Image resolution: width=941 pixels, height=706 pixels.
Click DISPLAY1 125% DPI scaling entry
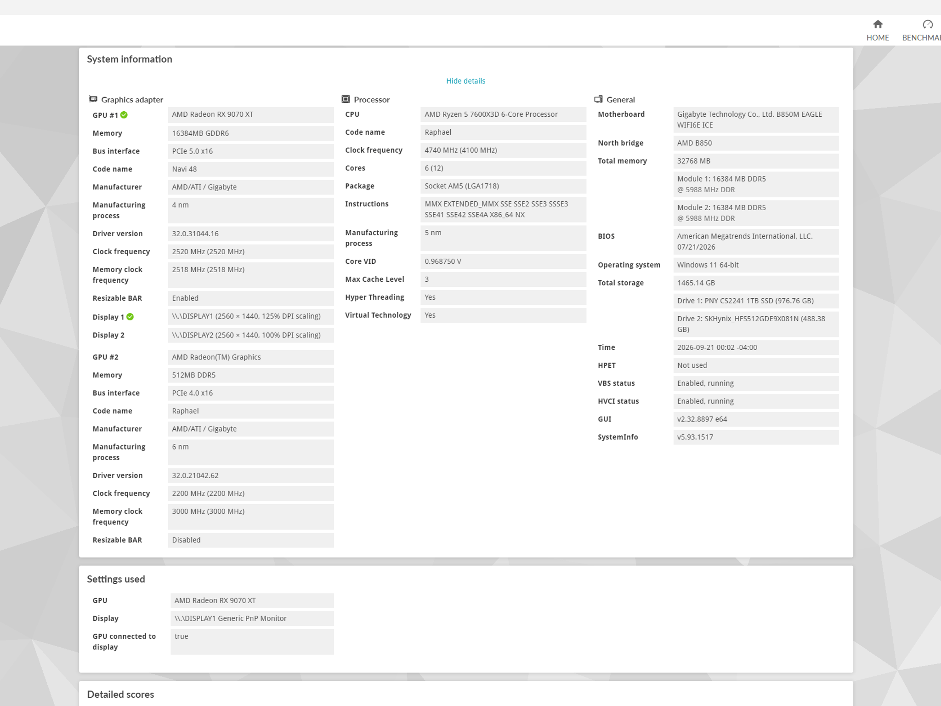click(x=251, y=317)
